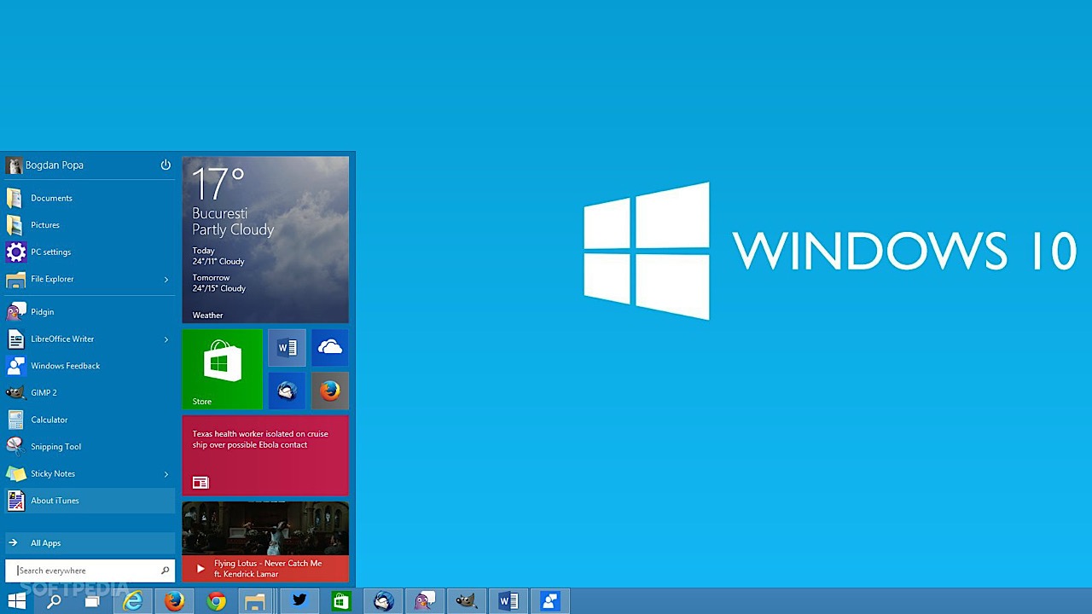Click the Search everywhere input field
The width and height of the screenshot is (1092, 614).
pos(90,571)
